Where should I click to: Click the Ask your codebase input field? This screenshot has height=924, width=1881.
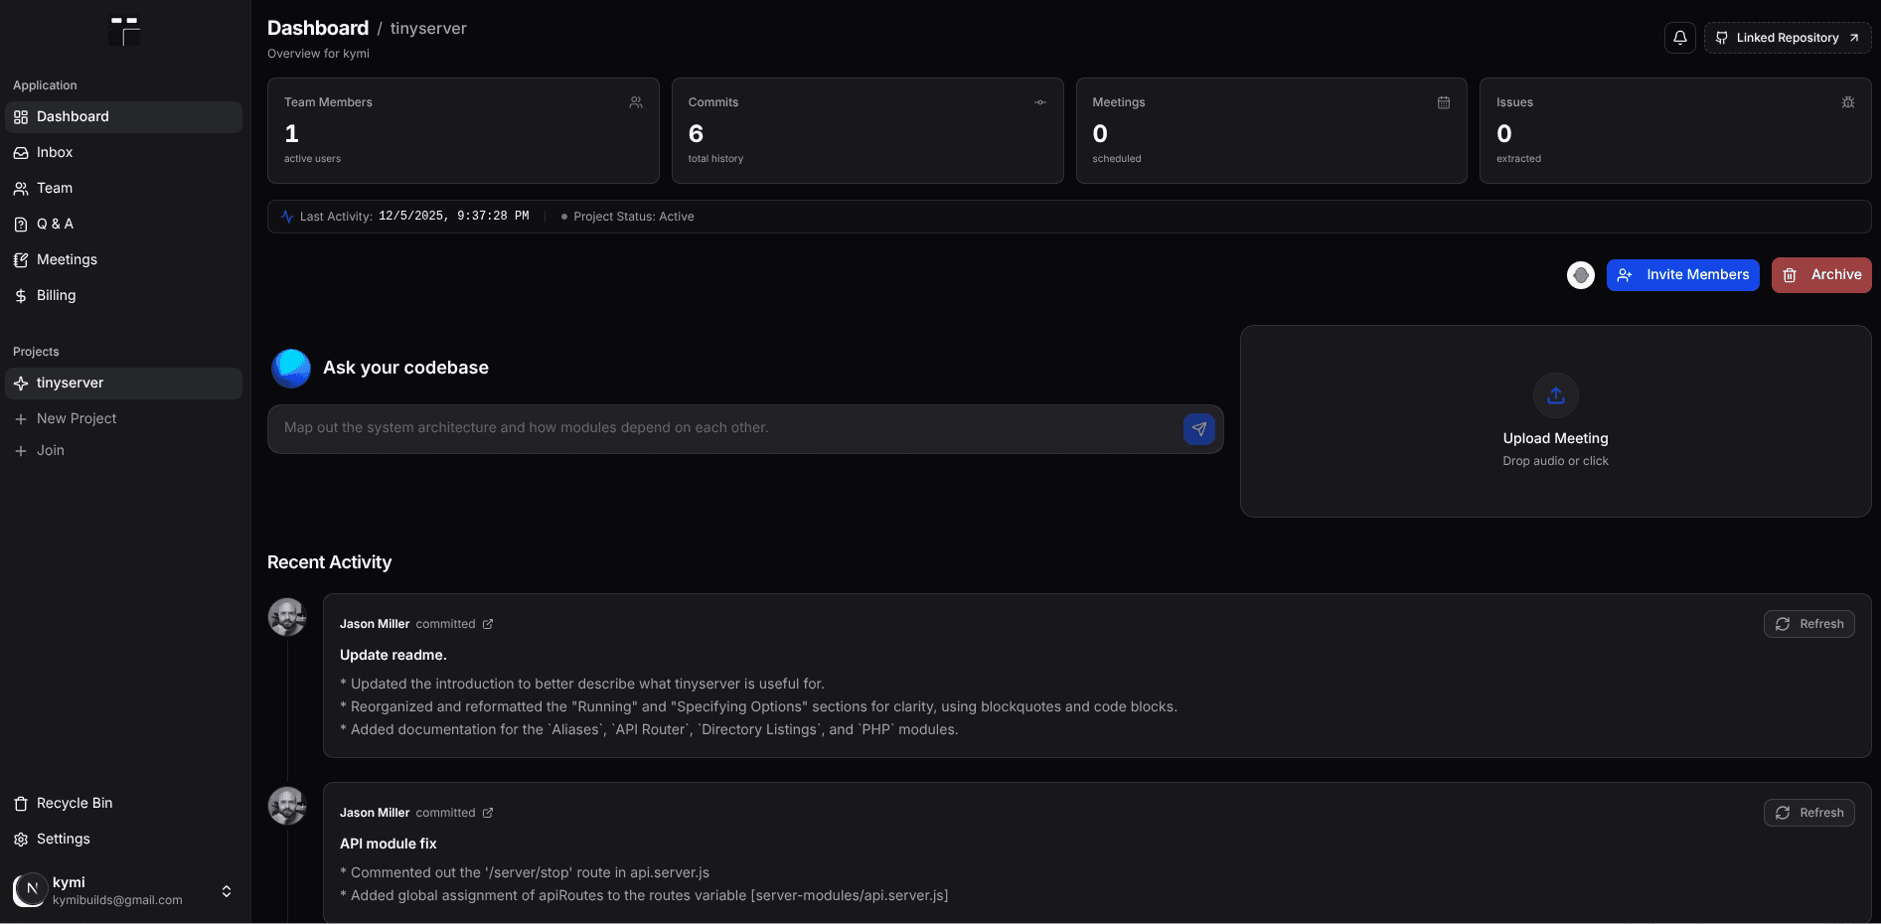click(x=696, y=428)
